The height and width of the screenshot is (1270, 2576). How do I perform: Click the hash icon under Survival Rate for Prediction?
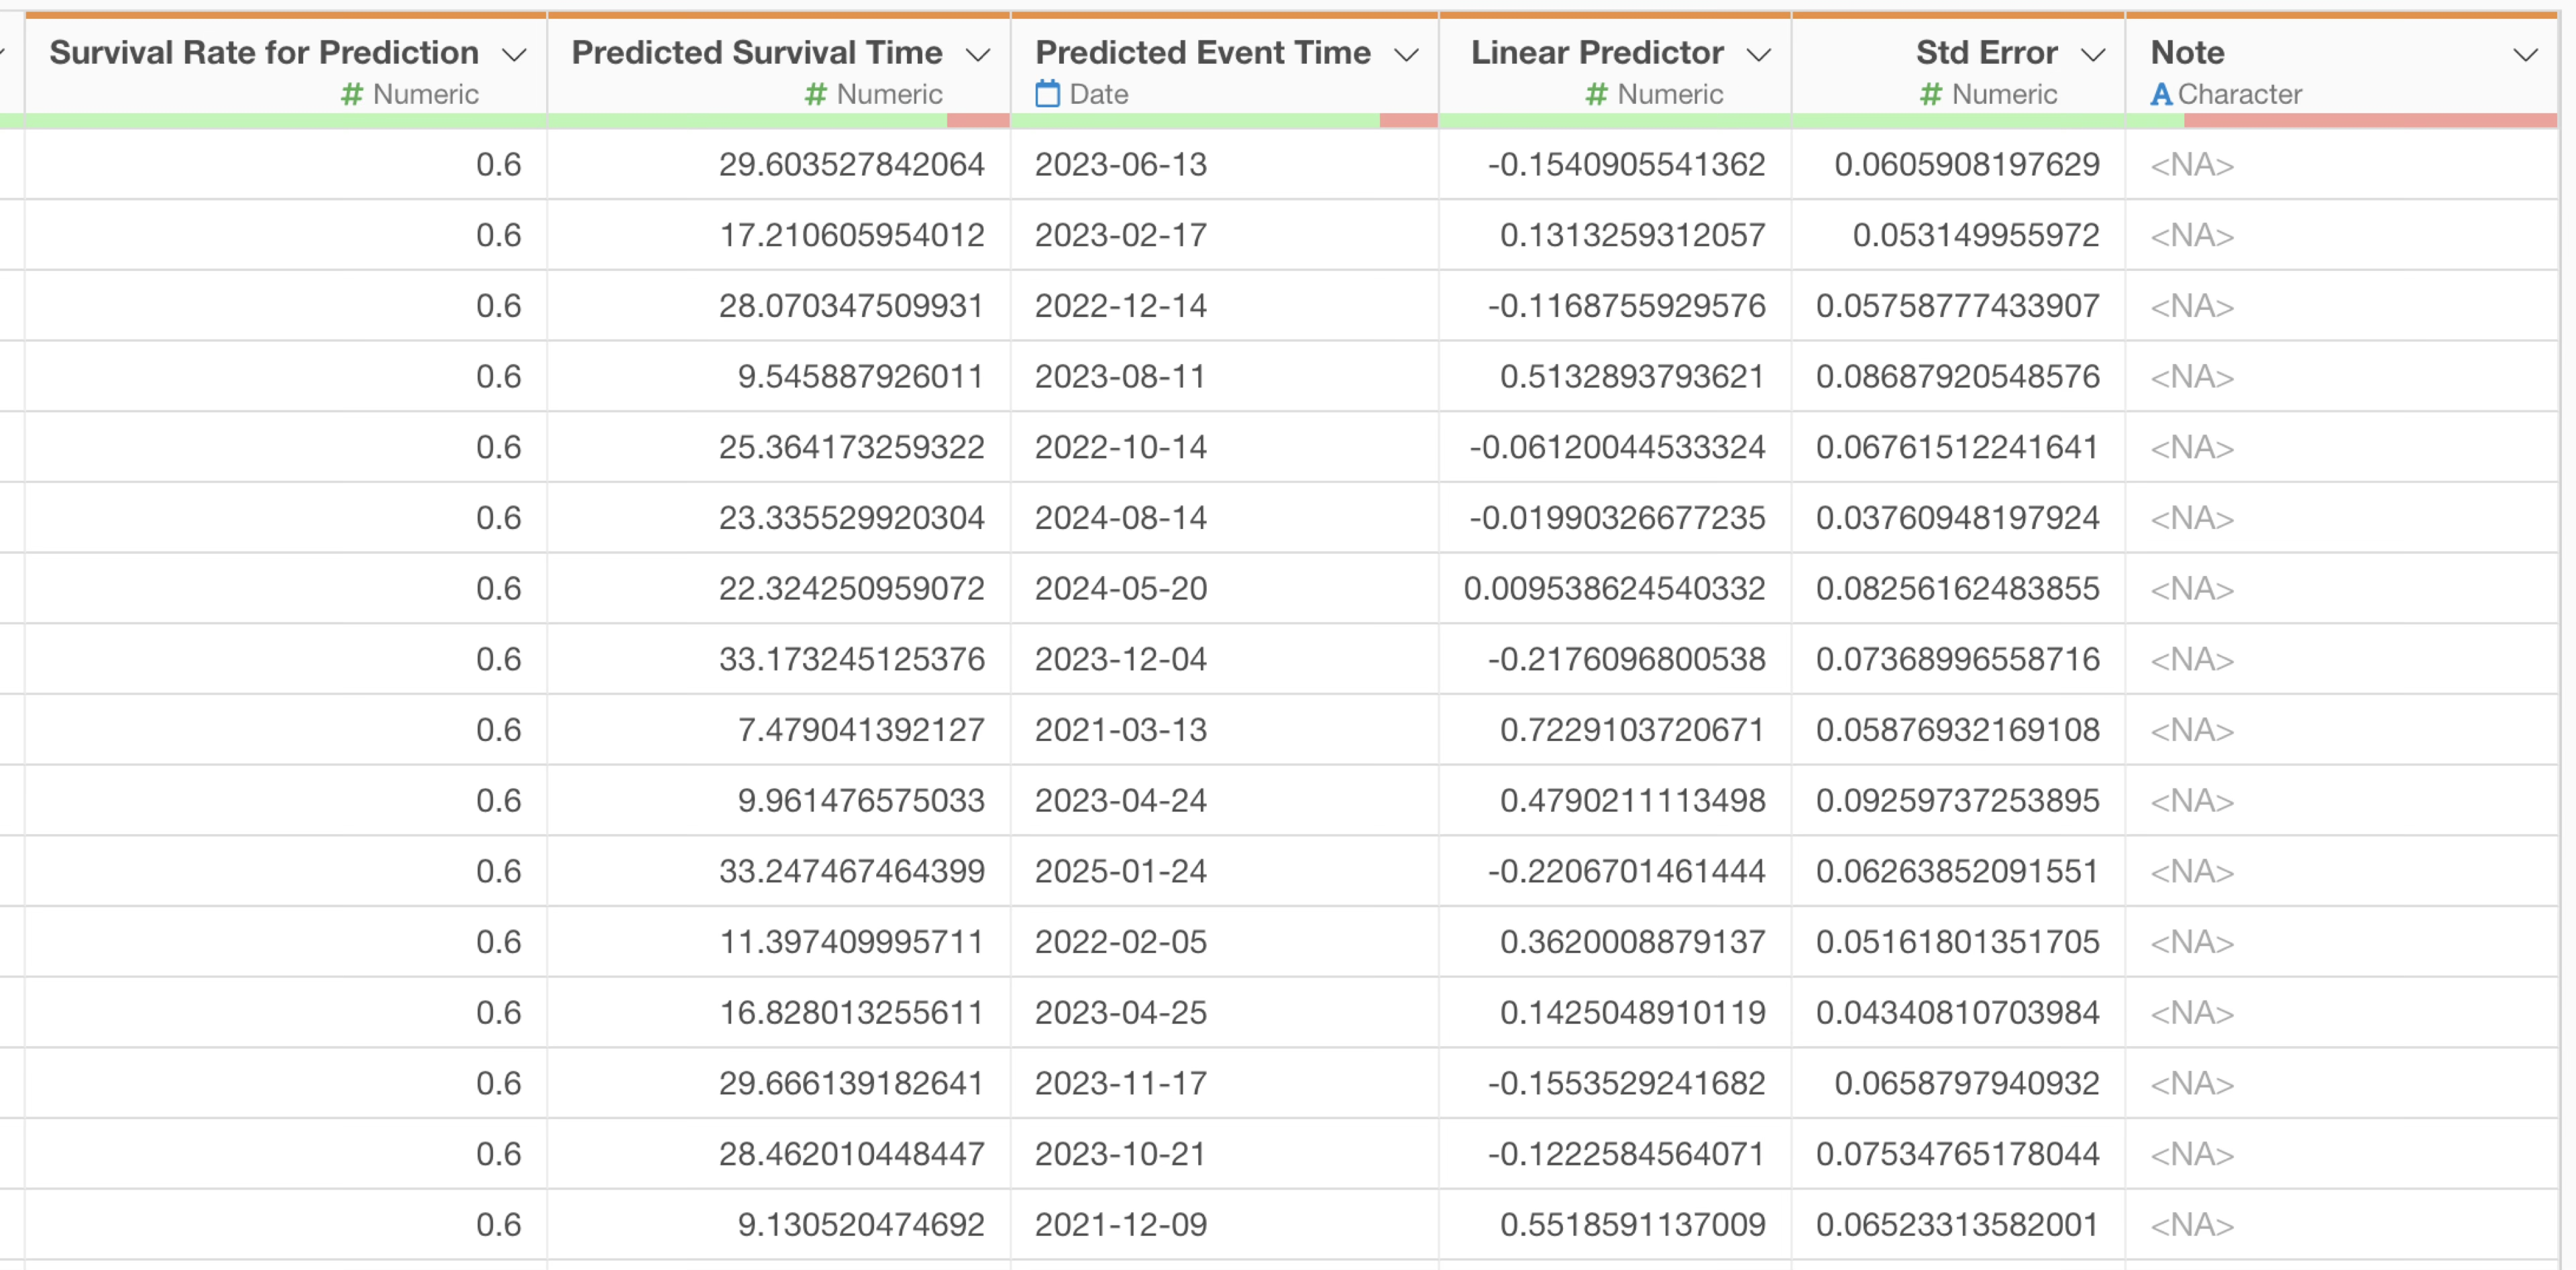coord(351,94)
